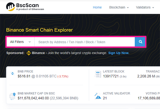Screen dimensions: 160x109
Task: Open the BNB price value $516.81
Action: tap(24, 76)
